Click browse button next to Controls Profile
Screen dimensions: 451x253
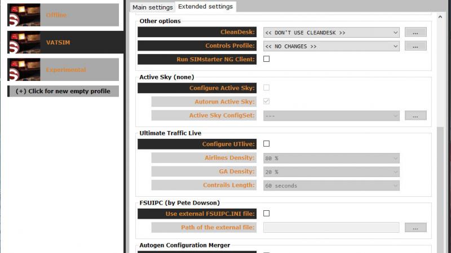tap(415, 46)
